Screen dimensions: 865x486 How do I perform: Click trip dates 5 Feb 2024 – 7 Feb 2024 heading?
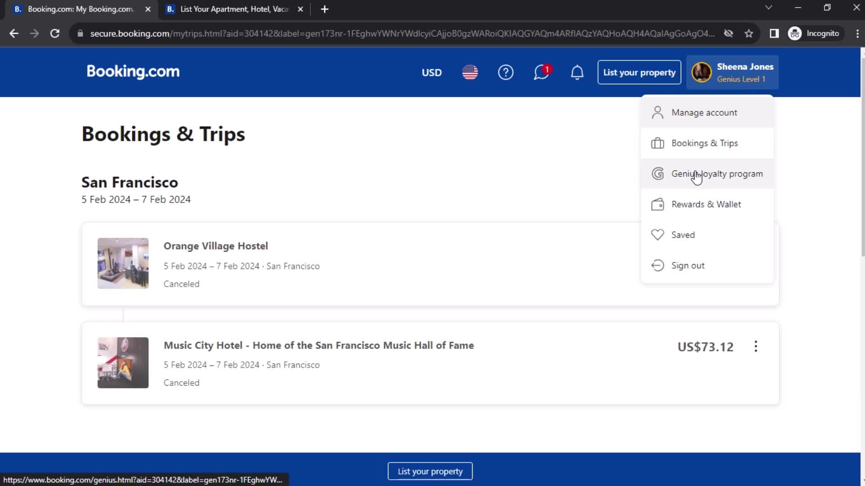[x=136, y=199]
